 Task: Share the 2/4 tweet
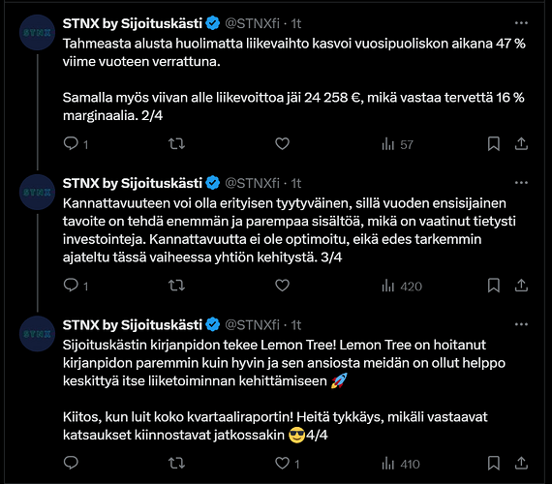[x=521, y=143]
